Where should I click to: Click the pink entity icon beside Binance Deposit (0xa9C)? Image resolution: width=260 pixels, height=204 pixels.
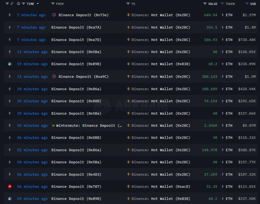tap(54, 76)
